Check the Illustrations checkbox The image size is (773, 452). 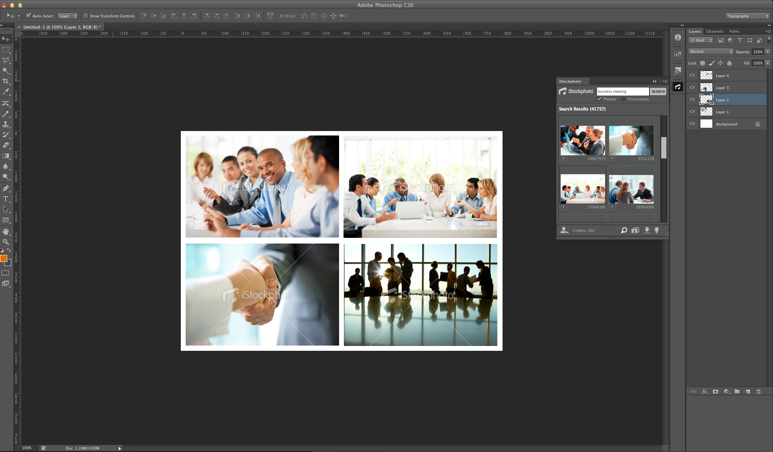623,99
